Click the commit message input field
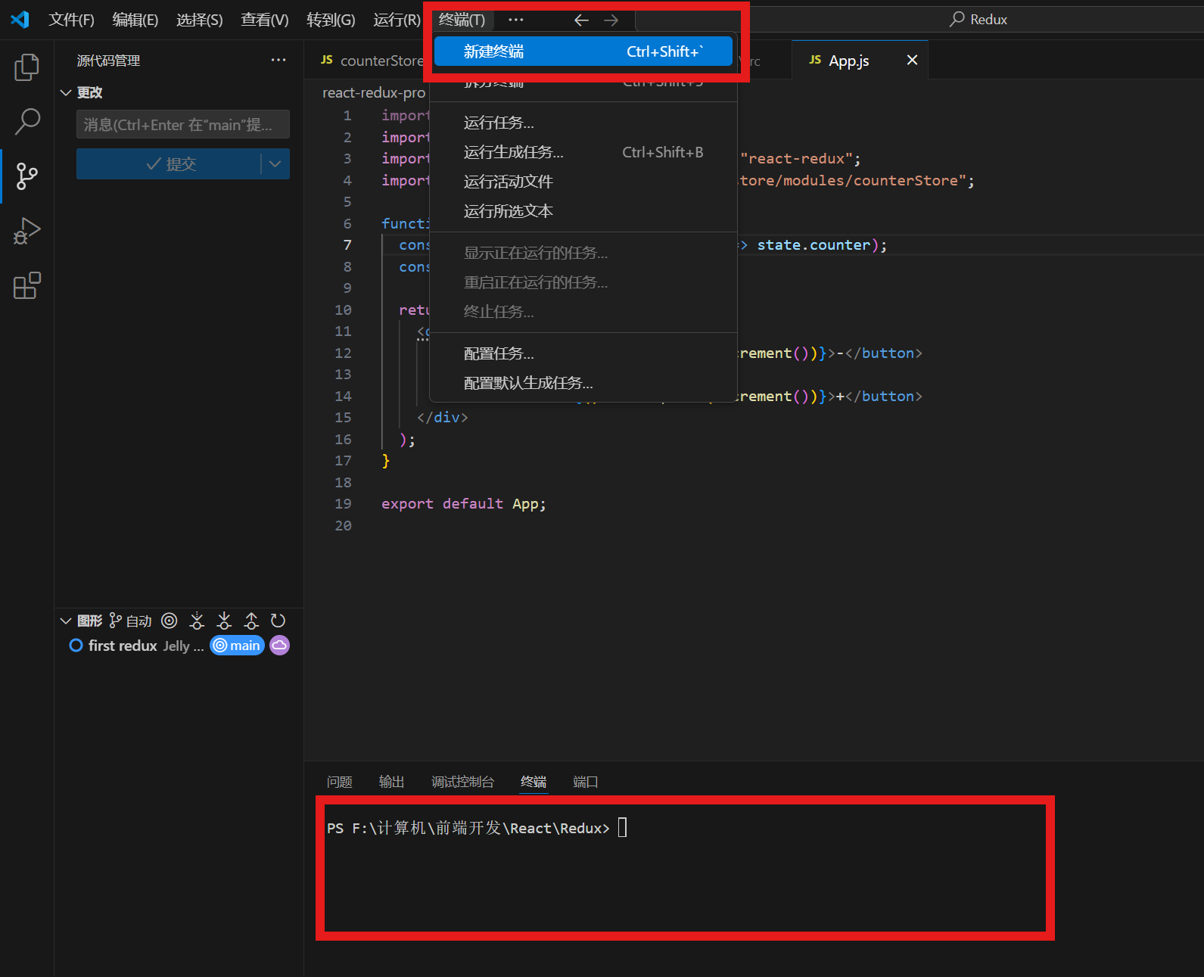 pyautogui.click(x=183, y=124)
